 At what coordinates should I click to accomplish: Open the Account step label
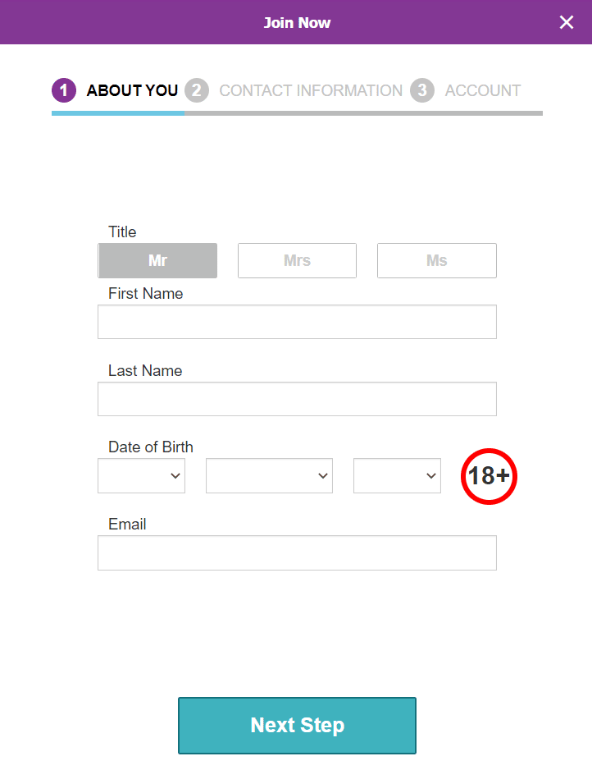pos(482,90)
